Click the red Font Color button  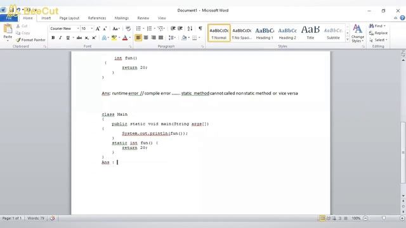[x=125, y=38]
